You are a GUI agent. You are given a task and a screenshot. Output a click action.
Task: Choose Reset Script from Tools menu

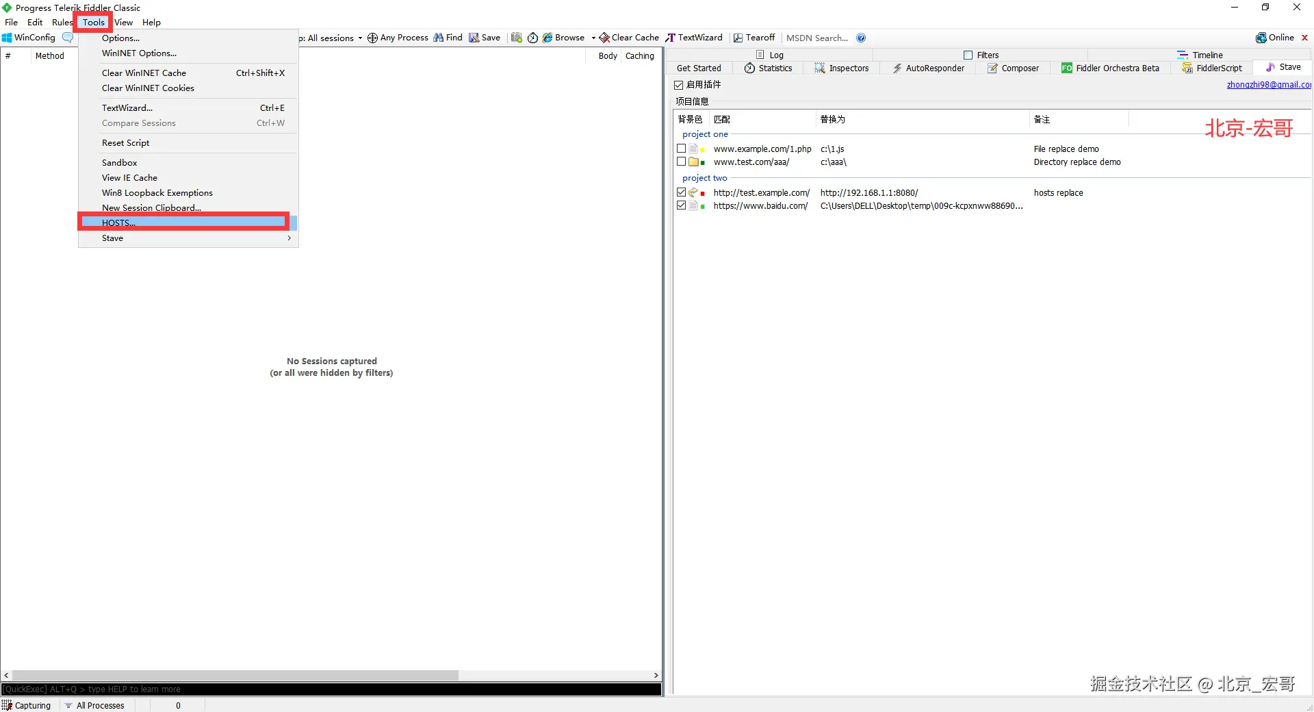tap(188, 143)
